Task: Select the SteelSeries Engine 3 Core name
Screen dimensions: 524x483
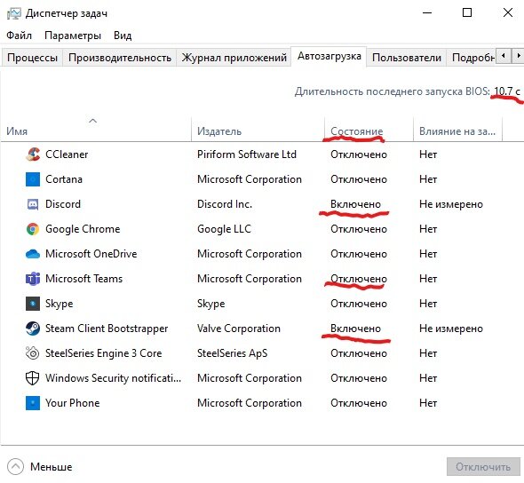Action: (104, 353)
